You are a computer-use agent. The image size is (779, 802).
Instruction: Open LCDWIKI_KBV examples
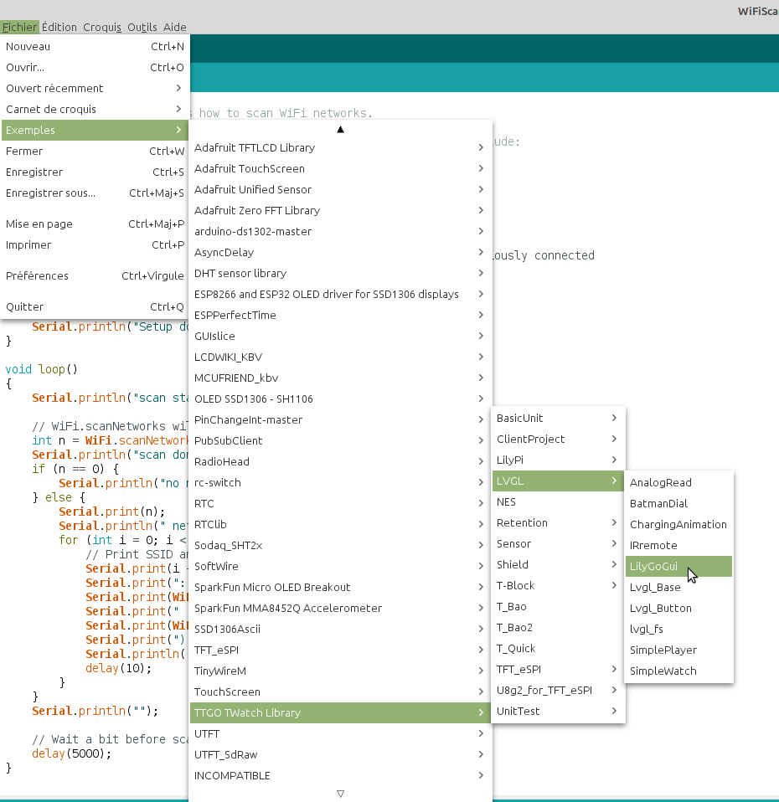[x=340, y=357]
